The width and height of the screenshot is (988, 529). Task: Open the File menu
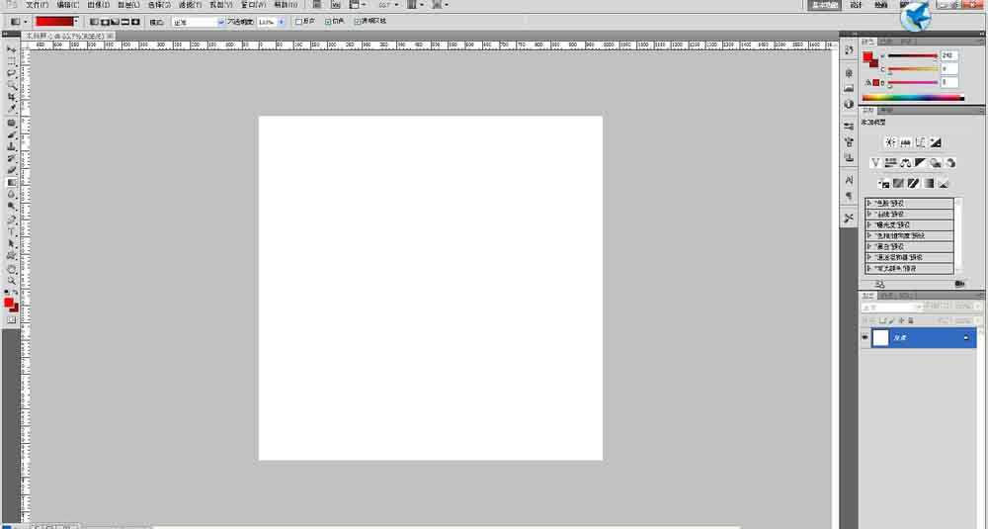pyautogui.click(x=37, y=5)
